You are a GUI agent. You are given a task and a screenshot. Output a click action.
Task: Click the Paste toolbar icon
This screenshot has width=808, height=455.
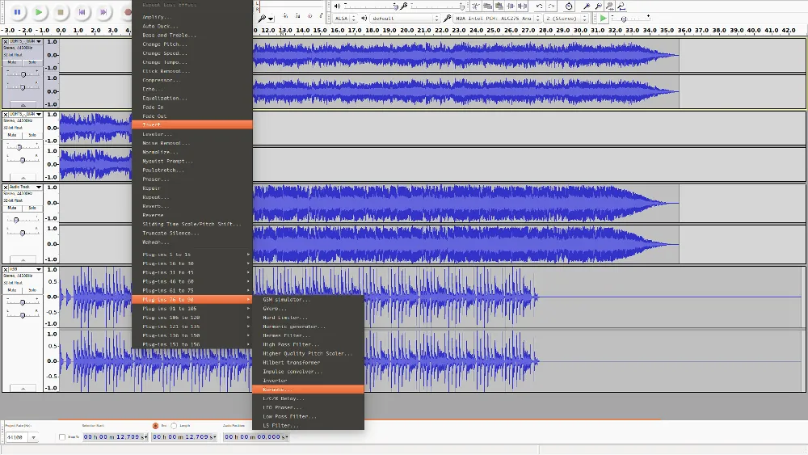[499, 6]
